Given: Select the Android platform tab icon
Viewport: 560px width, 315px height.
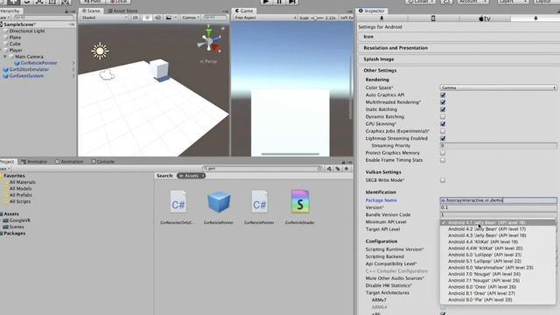Looking at the screenshot, I should coord(535,18).
